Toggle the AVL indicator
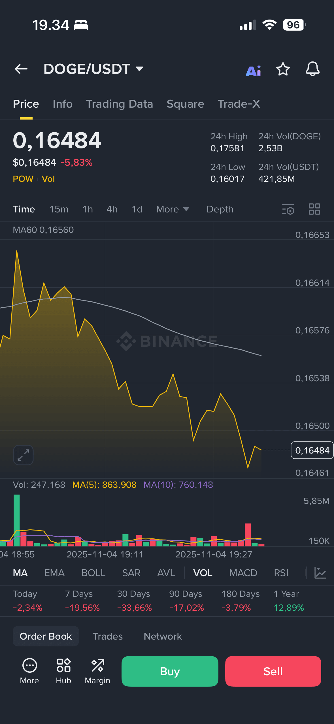 click(x=166, y=573)
